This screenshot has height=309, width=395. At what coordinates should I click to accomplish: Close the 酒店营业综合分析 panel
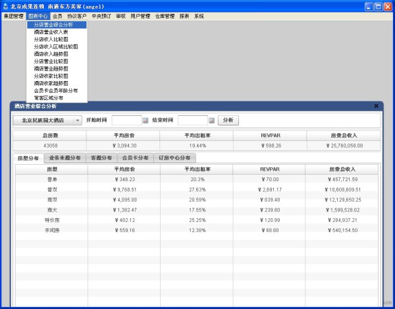pos(376,106)
